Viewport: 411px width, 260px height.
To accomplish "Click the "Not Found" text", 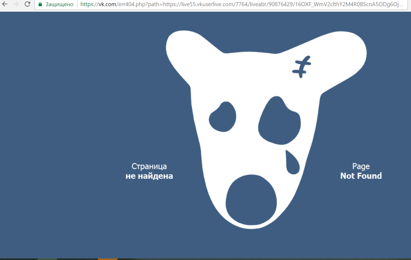I will tap(361, 176).
